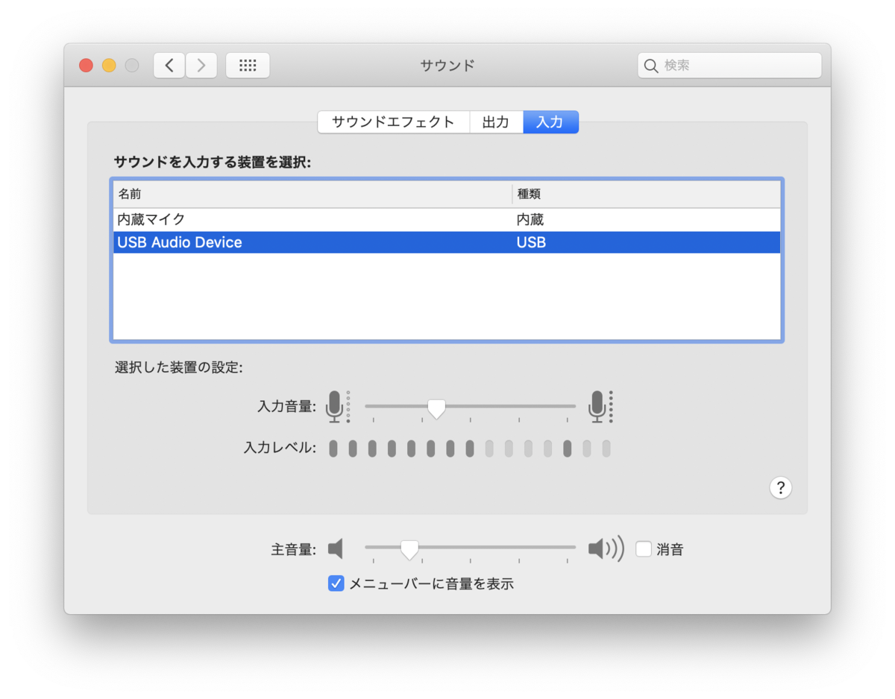Switch to the サウンドエフェクト tab
The height and width of the screenshot is (699, 895).
(393, 122)
